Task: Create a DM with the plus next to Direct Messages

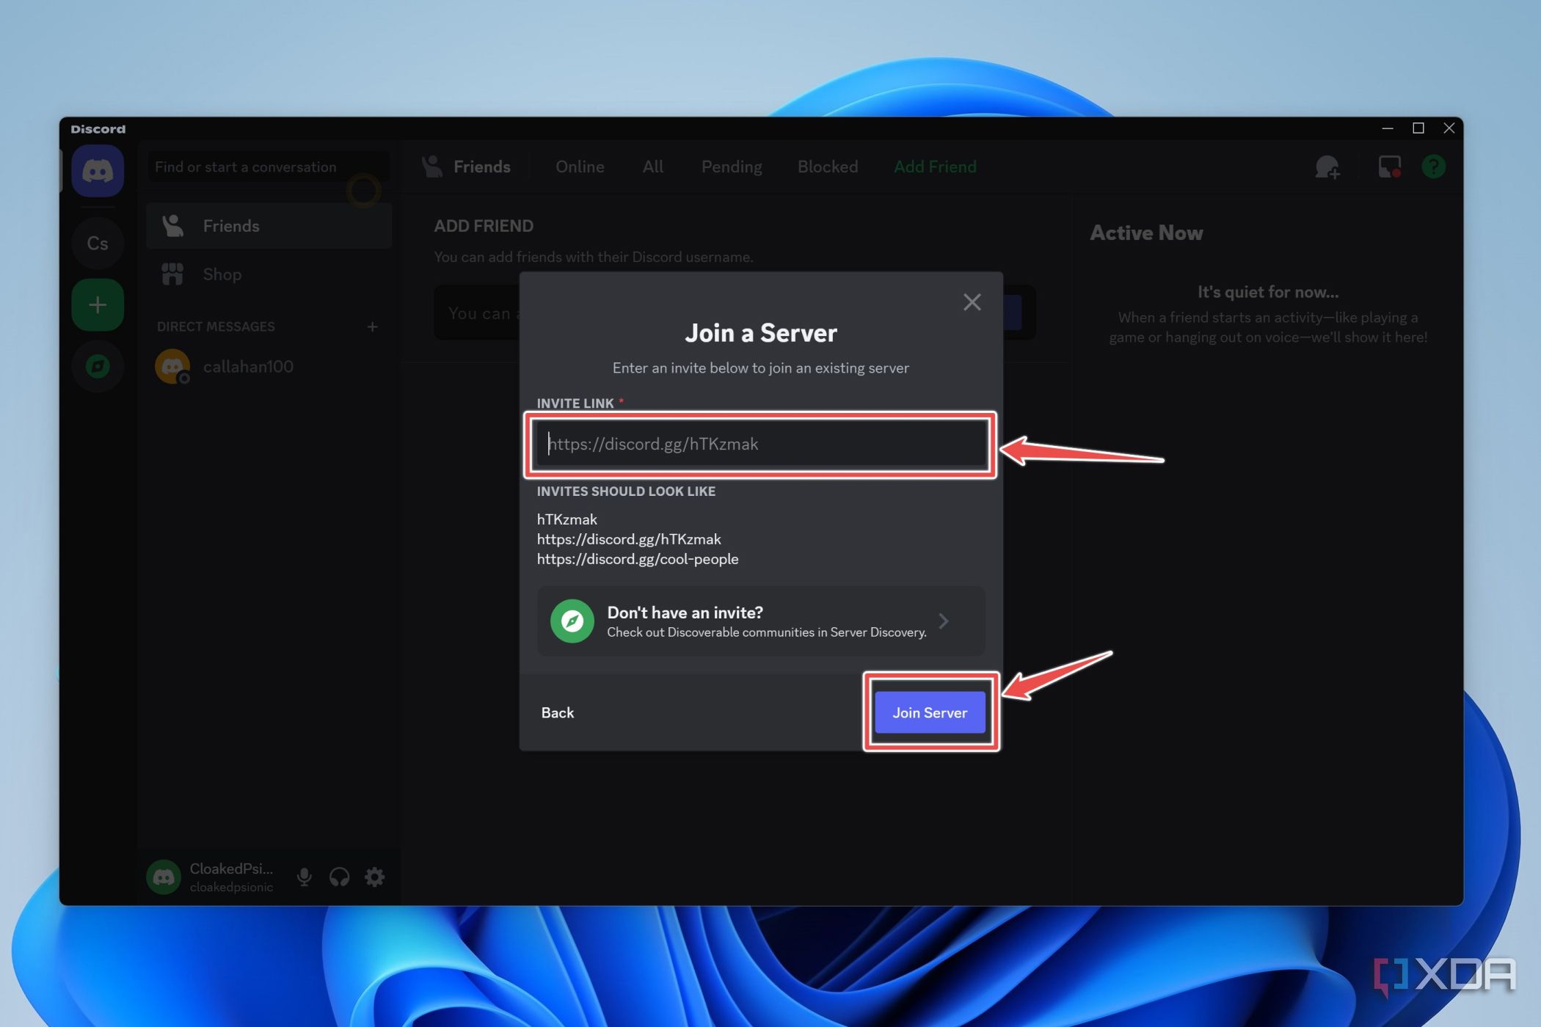Action: [373, 326]
